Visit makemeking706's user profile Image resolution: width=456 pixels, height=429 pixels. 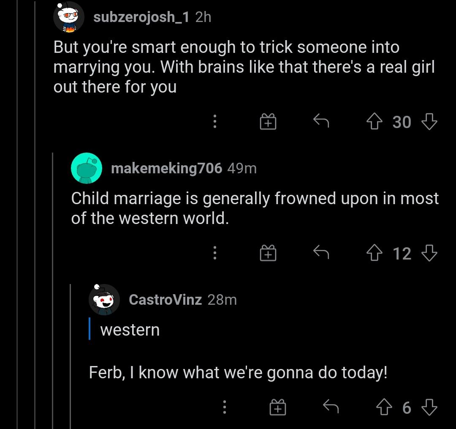click(166, 168)
